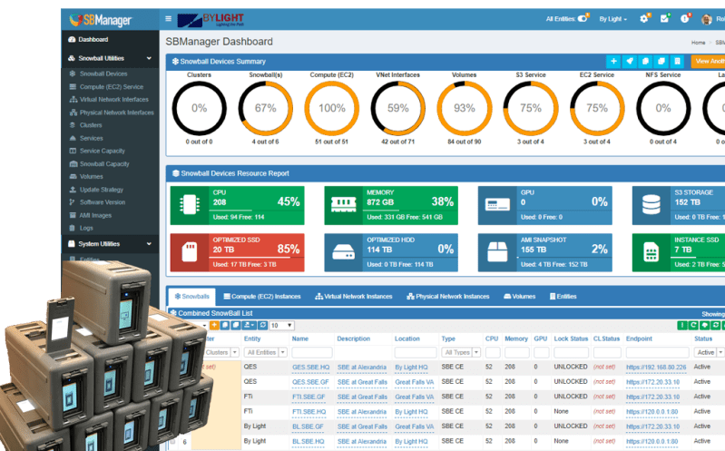Sort by the Lock Status column header

(x=571, y=338)
